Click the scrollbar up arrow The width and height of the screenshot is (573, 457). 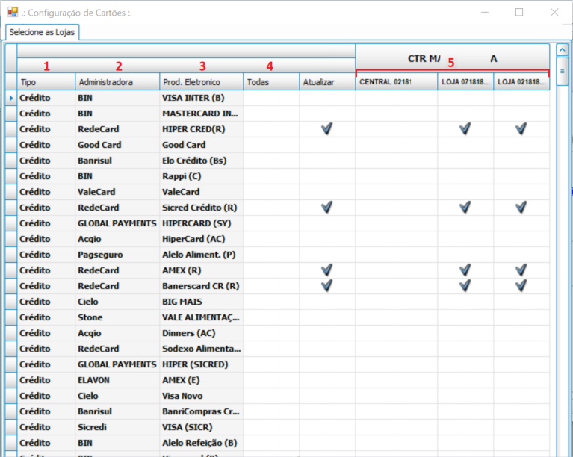tap(562, 50)
